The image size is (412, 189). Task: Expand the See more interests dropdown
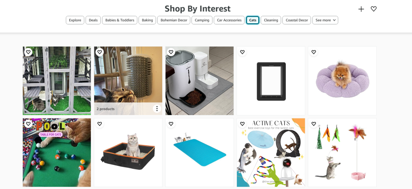[x=325, y=20]
